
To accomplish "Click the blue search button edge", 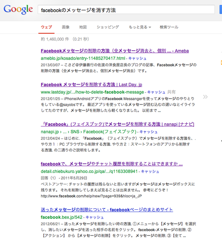I will (x=221, y=10).
